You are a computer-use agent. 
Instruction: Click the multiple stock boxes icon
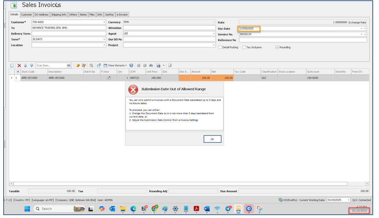point(84,65)
